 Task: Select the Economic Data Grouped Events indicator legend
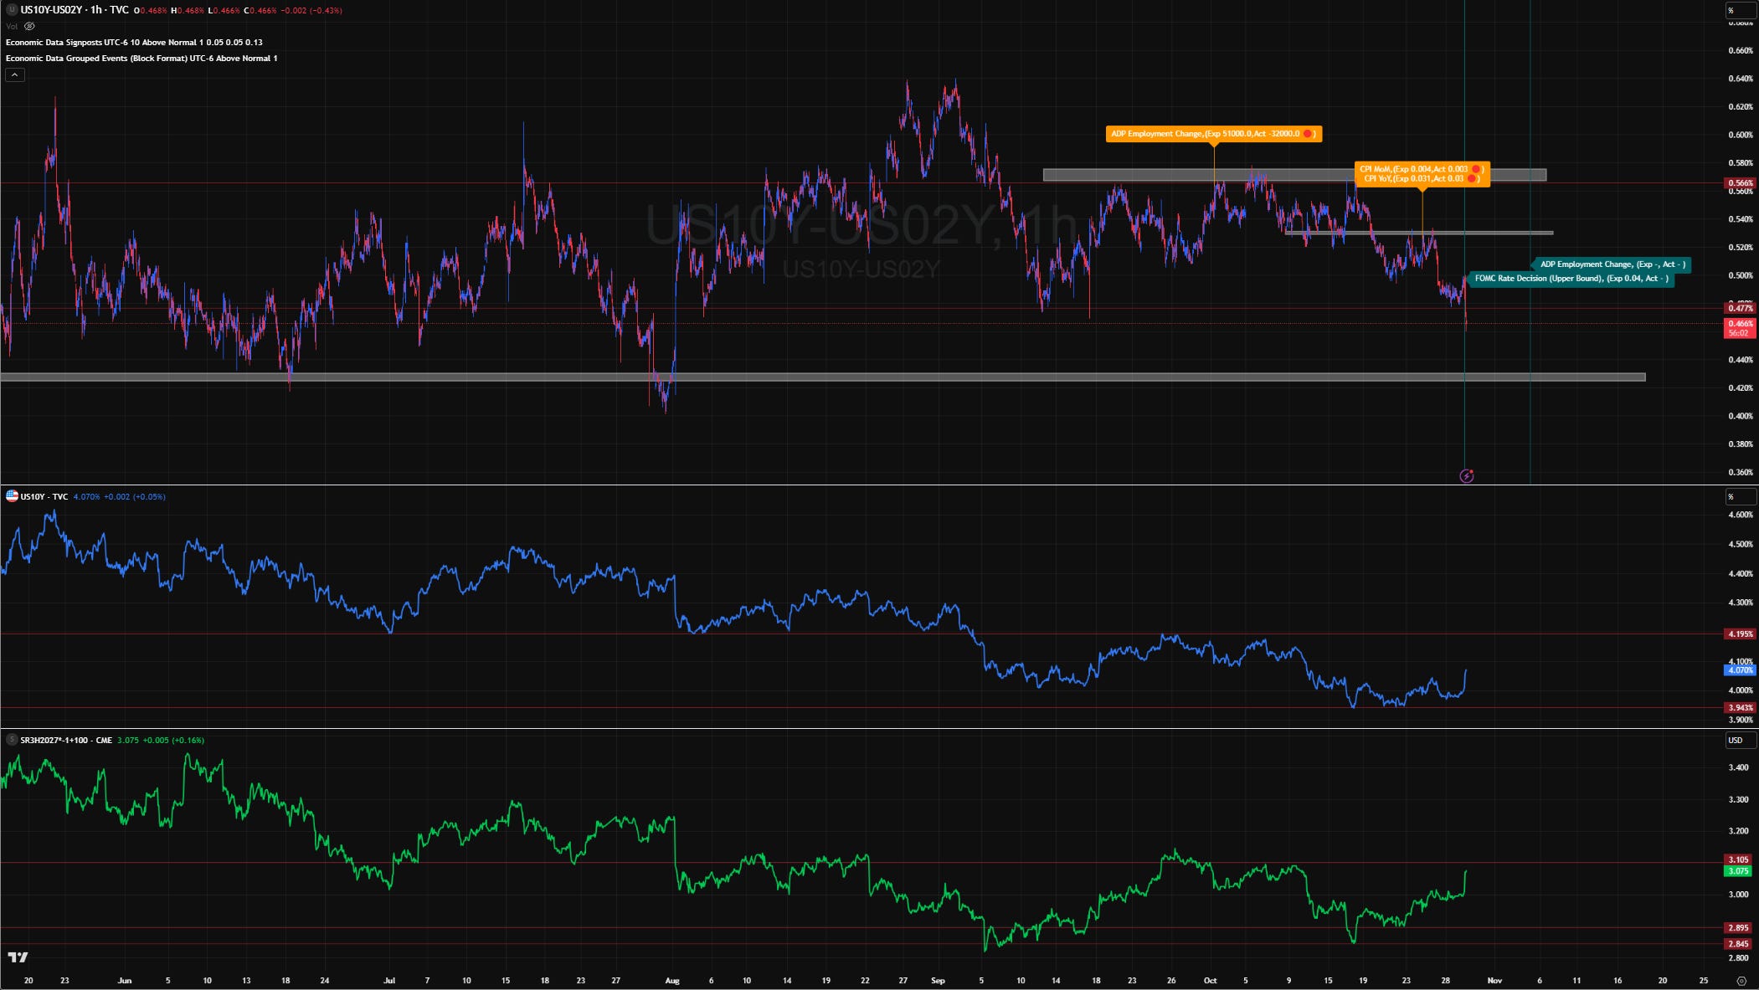pos(141,59)
